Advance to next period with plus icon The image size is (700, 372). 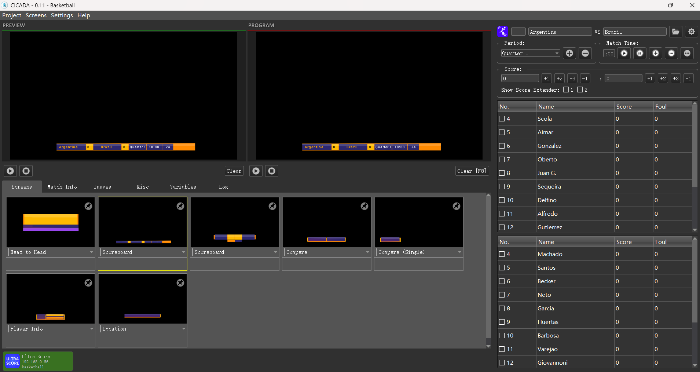point(569,54)
